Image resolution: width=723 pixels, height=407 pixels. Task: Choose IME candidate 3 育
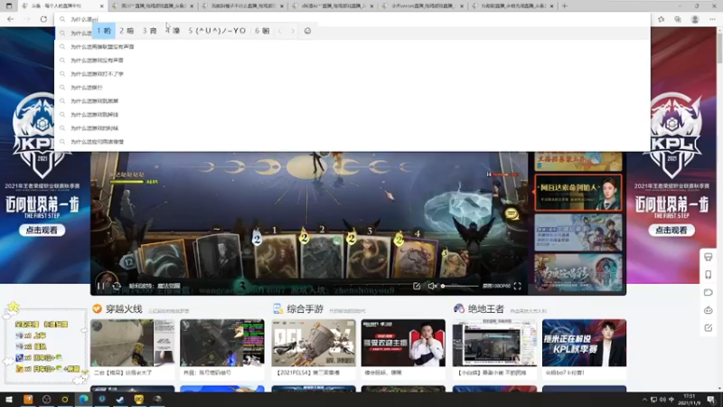(149, 31)
